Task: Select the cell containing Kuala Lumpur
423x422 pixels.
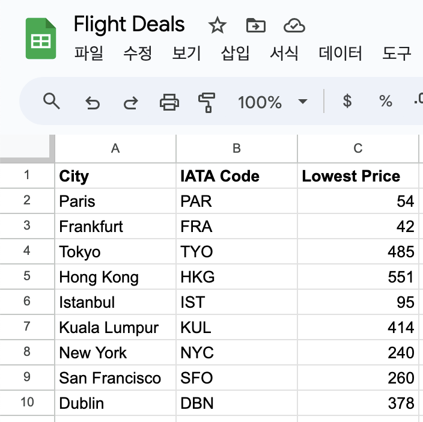Action: coord(115,328)
